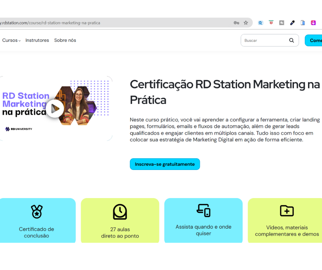Go to the Sobre nós page
322x270 pixels.
point(65,40)
